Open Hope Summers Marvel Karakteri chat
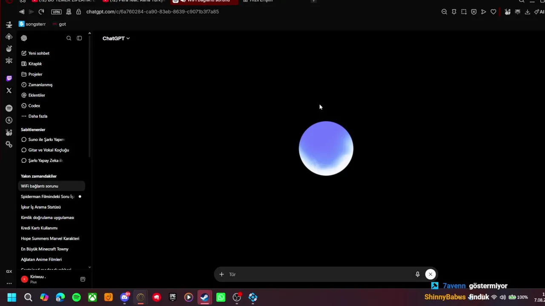 click(50, 238)
